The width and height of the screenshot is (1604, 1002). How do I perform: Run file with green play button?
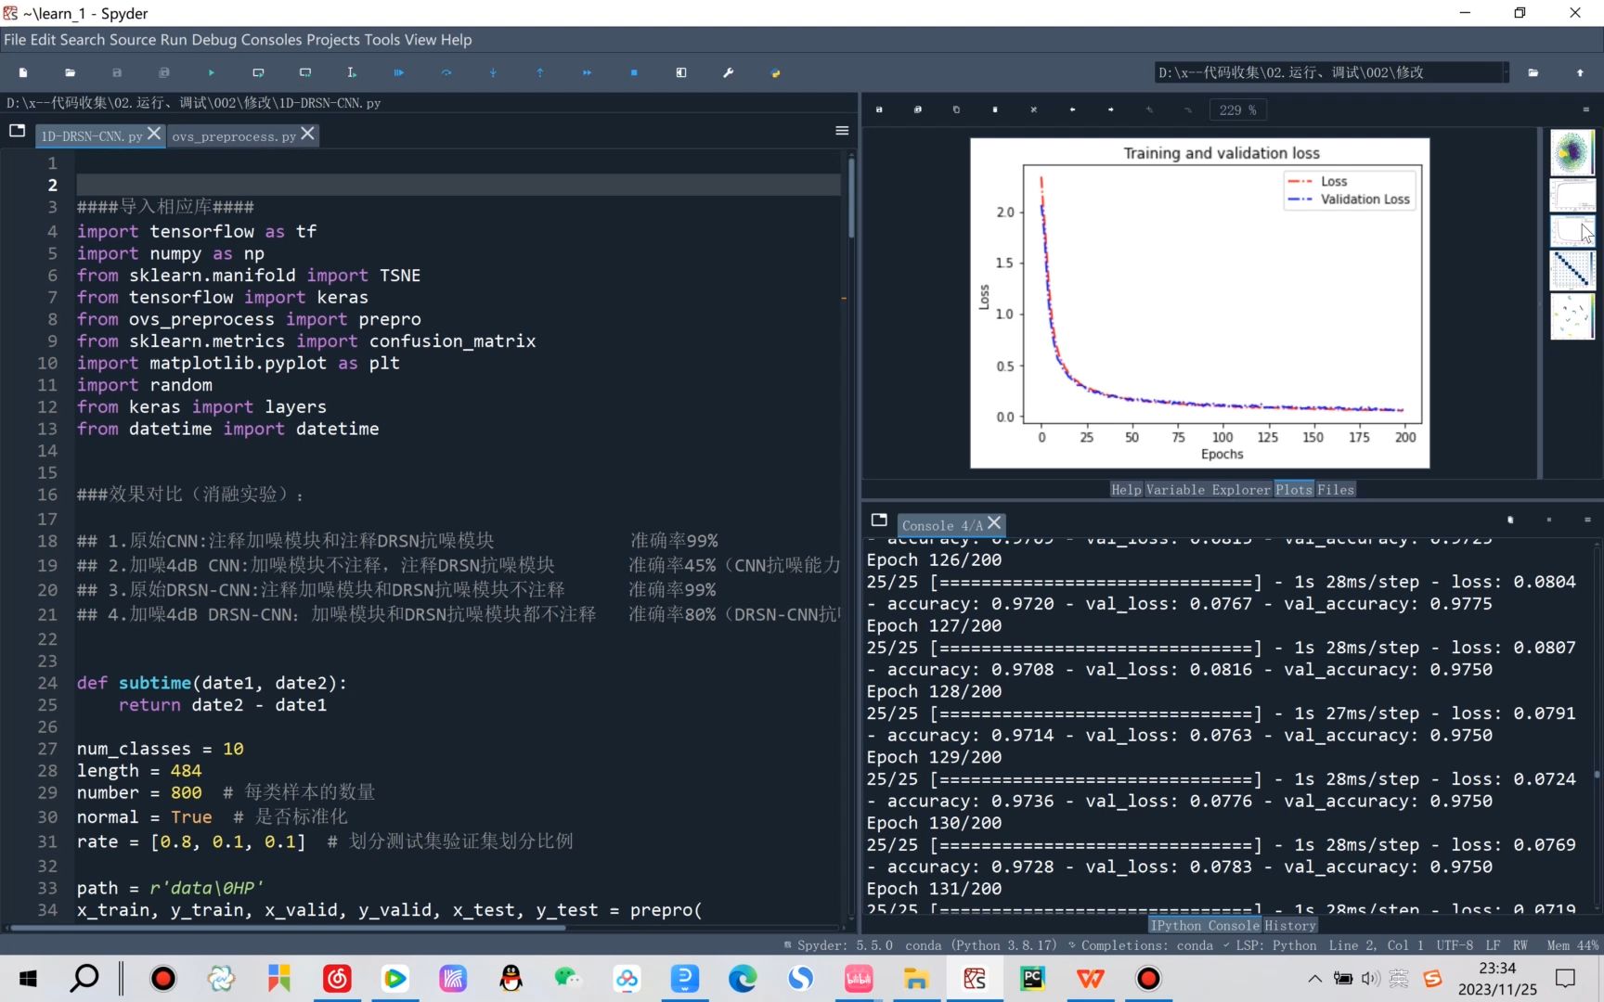[212, 72]
